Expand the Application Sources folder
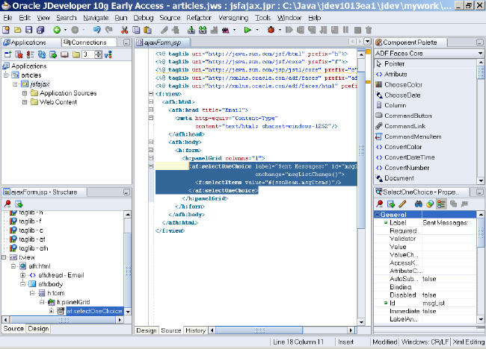 [x=25, y=93]
